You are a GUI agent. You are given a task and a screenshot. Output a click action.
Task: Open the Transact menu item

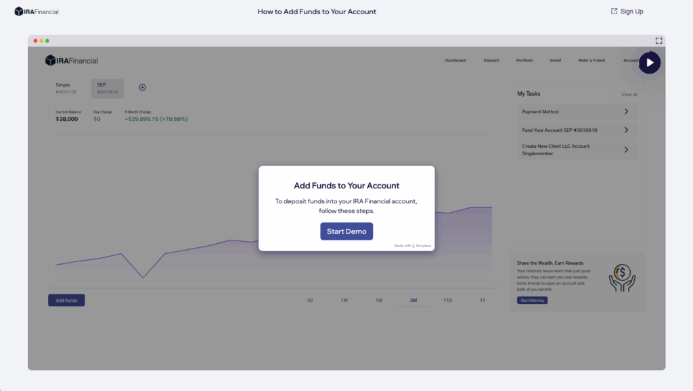pos(491,61)
